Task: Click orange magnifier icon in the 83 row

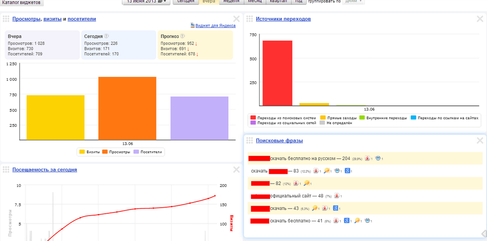Action: 327,171
